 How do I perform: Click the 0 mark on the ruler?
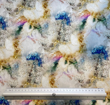coord(6,90)
